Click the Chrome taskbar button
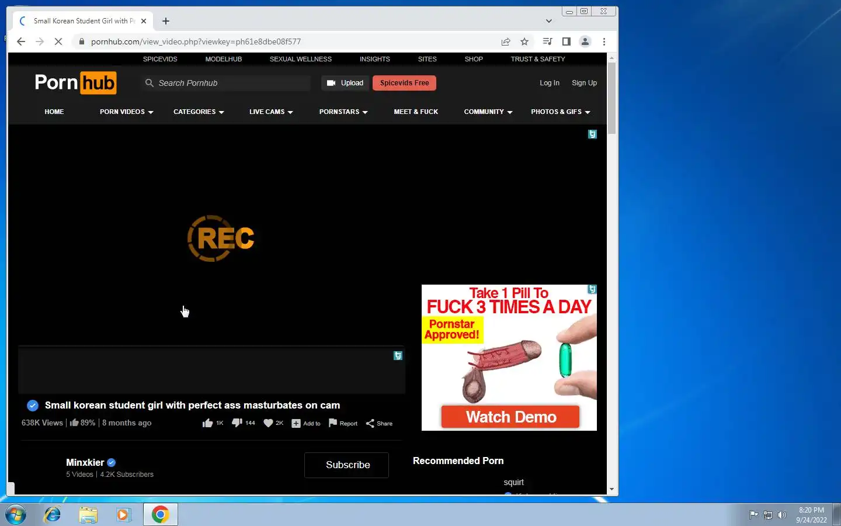Screen dimensions: 841x526 (161, 514)
